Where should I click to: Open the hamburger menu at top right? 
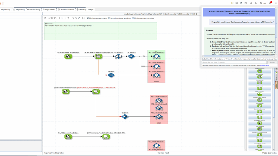point(276,3)
